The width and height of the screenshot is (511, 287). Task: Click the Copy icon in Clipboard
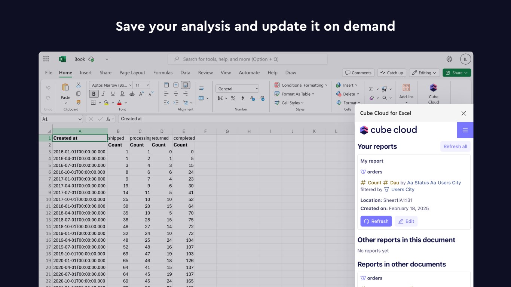click(x=78, y=94)
